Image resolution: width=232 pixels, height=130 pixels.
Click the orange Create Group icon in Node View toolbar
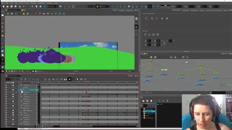171,57
